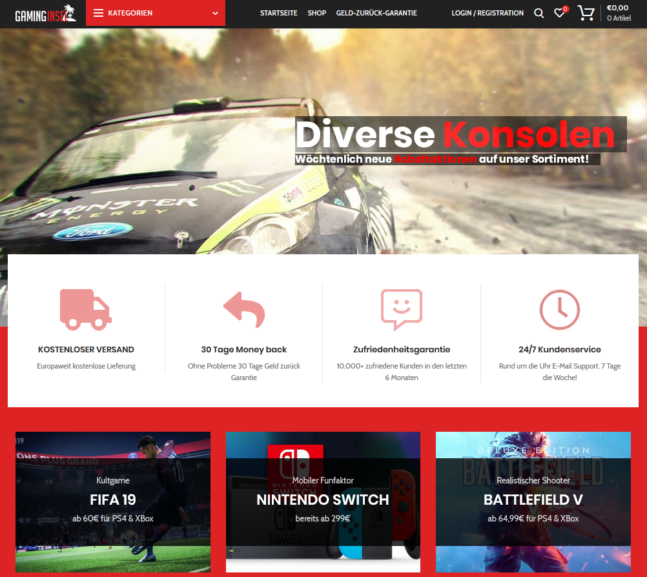Screen dimensions: 647x577
Task: Go to Startseite in the navigation
Action: click(278, 13)
